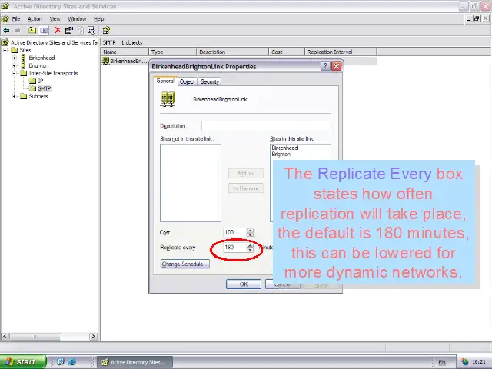Expand the Brighton site node
This screenshot has height=369, width=492.
click(14, 65)
